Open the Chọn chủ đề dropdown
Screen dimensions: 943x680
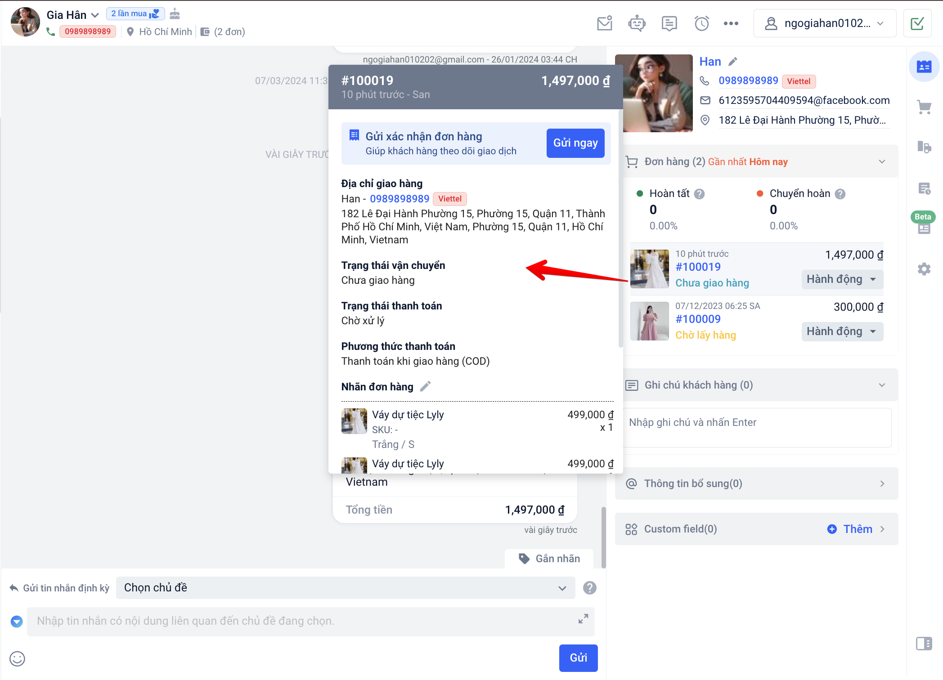(x=345, y=588)
